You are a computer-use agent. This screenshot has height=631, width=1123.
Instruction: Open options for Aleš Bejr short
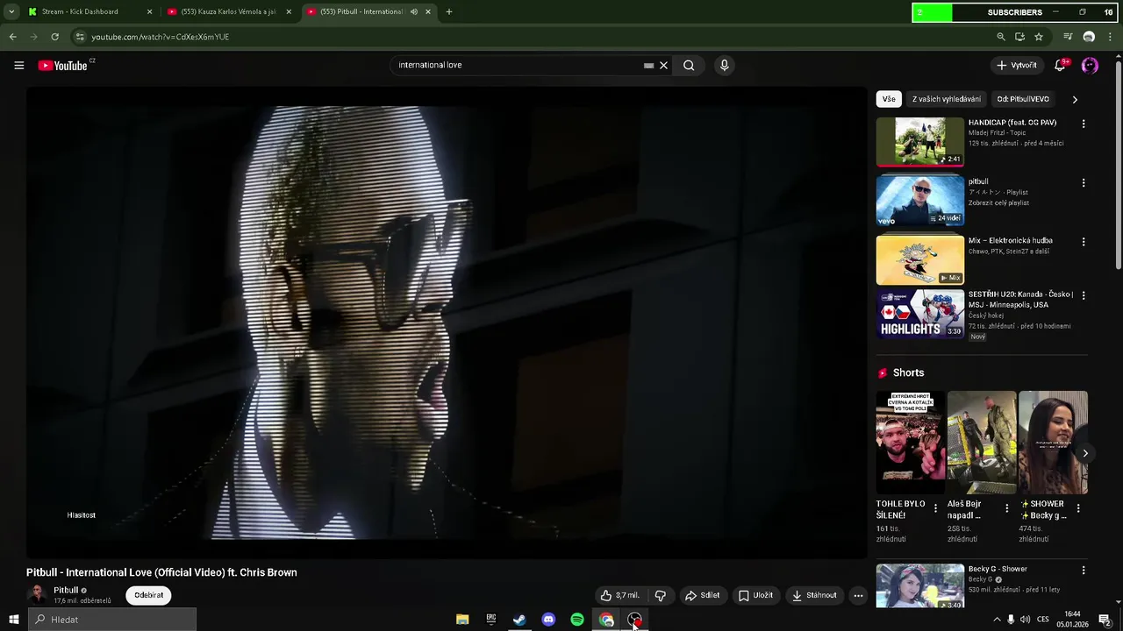[x=1006, y=508]
